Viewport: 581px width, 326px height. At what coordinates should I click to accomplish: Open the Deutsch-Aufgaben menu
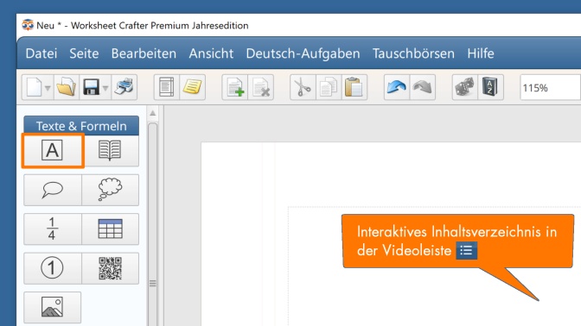(x=303, y=53)
